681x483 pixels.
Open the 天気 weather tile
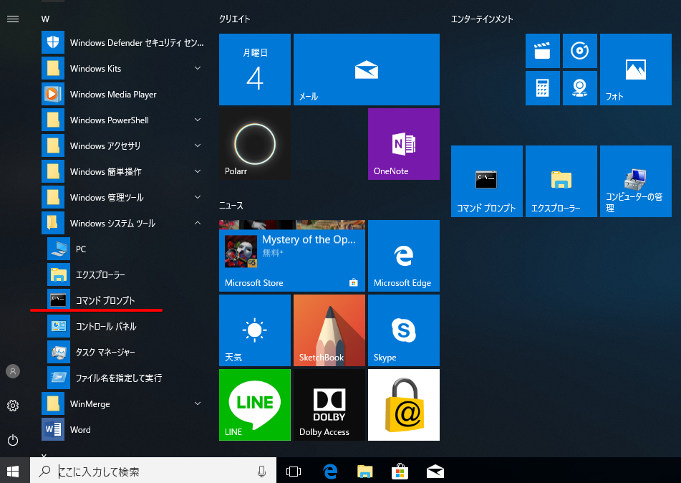(x=255, y=330)
